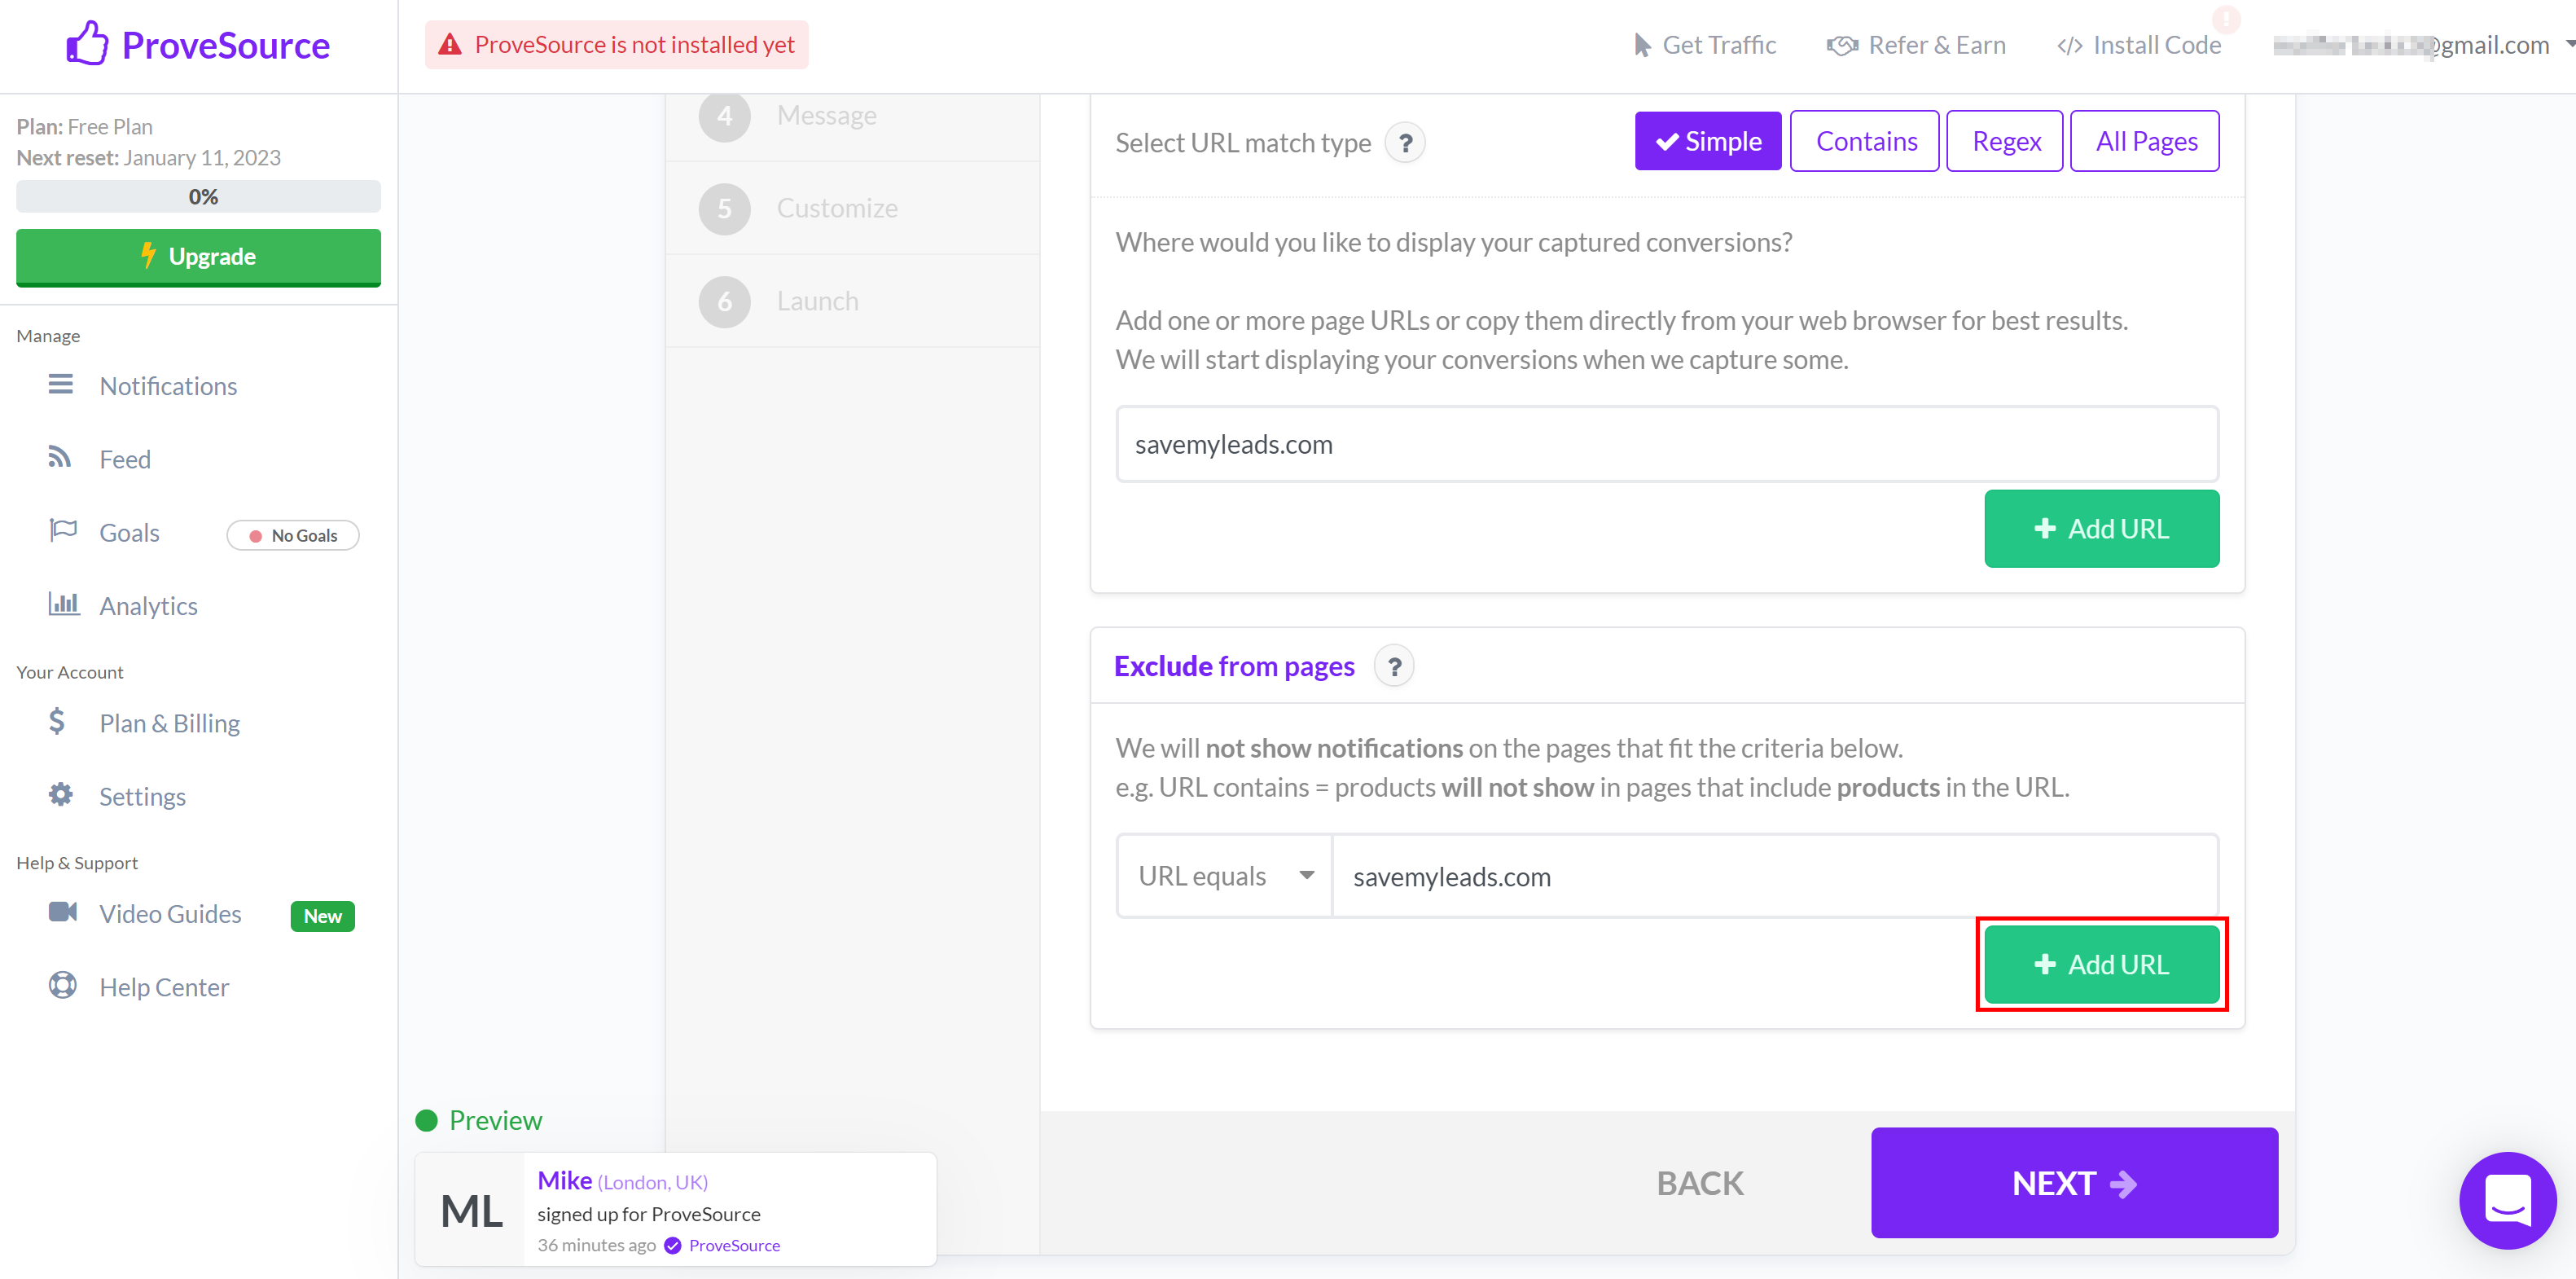Click the Exclude from pages heading

coord(1234,666)
